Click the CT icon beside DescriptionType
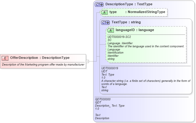The height and width of the screenshot is (123, 196). click(x=99, y=5)
